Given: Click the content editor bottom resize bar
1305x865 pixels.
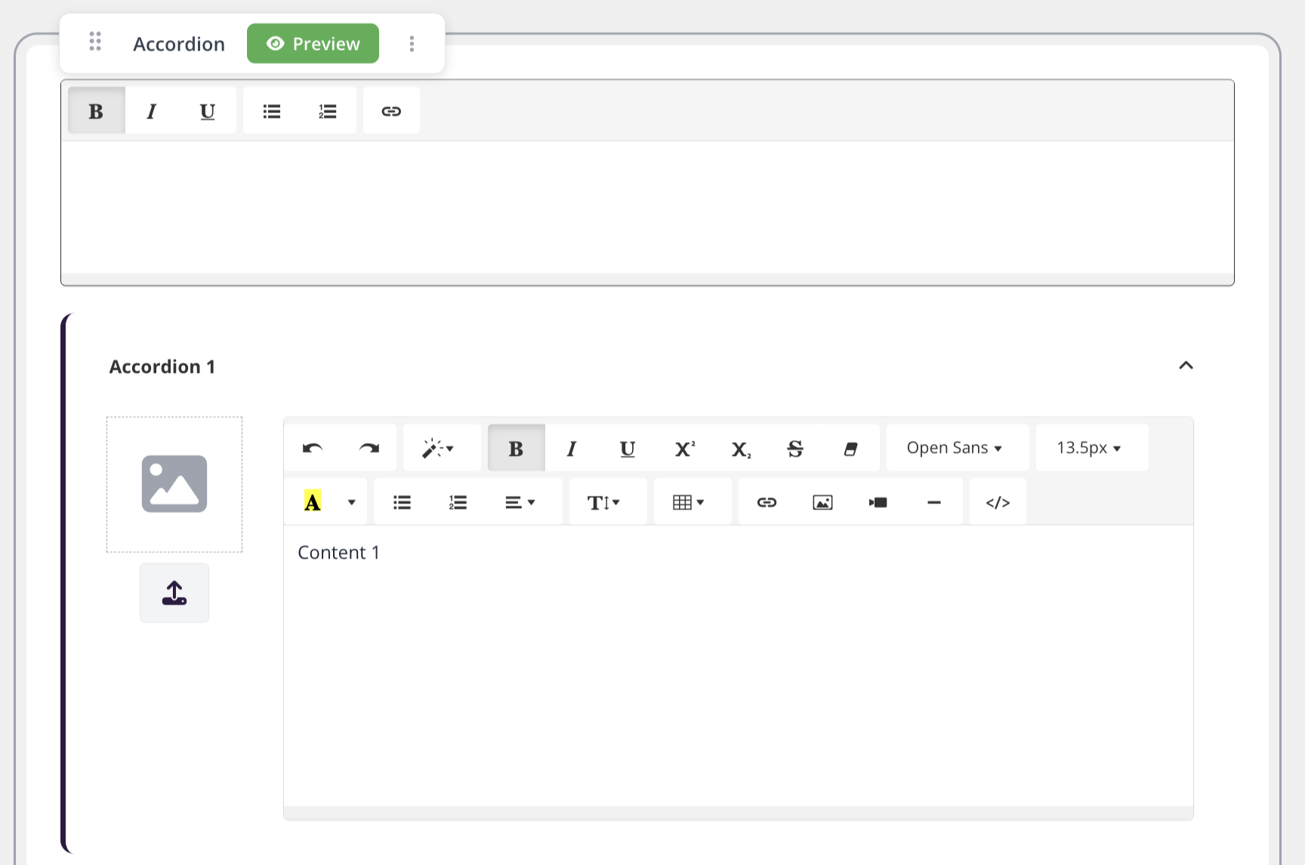Looking at the screenshot, I should [739, 812].
